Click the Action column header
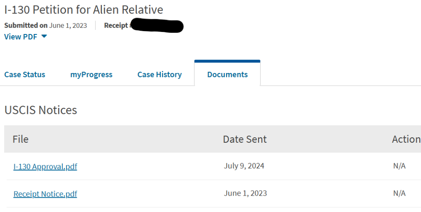Image resolution: width=421 pixels, height=212 pixels. tap(406, 139)
